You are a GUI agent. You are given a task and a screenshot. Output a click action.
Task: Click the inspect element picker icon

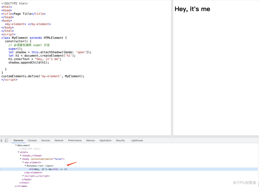pyautogui.click(x=1, y=140)
